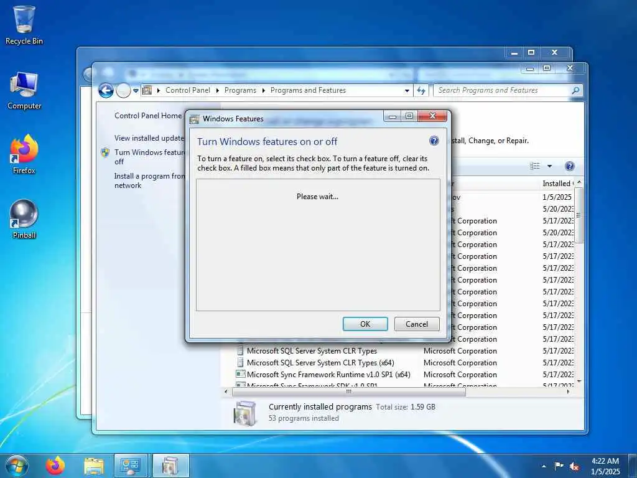Launch Firefox from the taskbar

point(55,466)
